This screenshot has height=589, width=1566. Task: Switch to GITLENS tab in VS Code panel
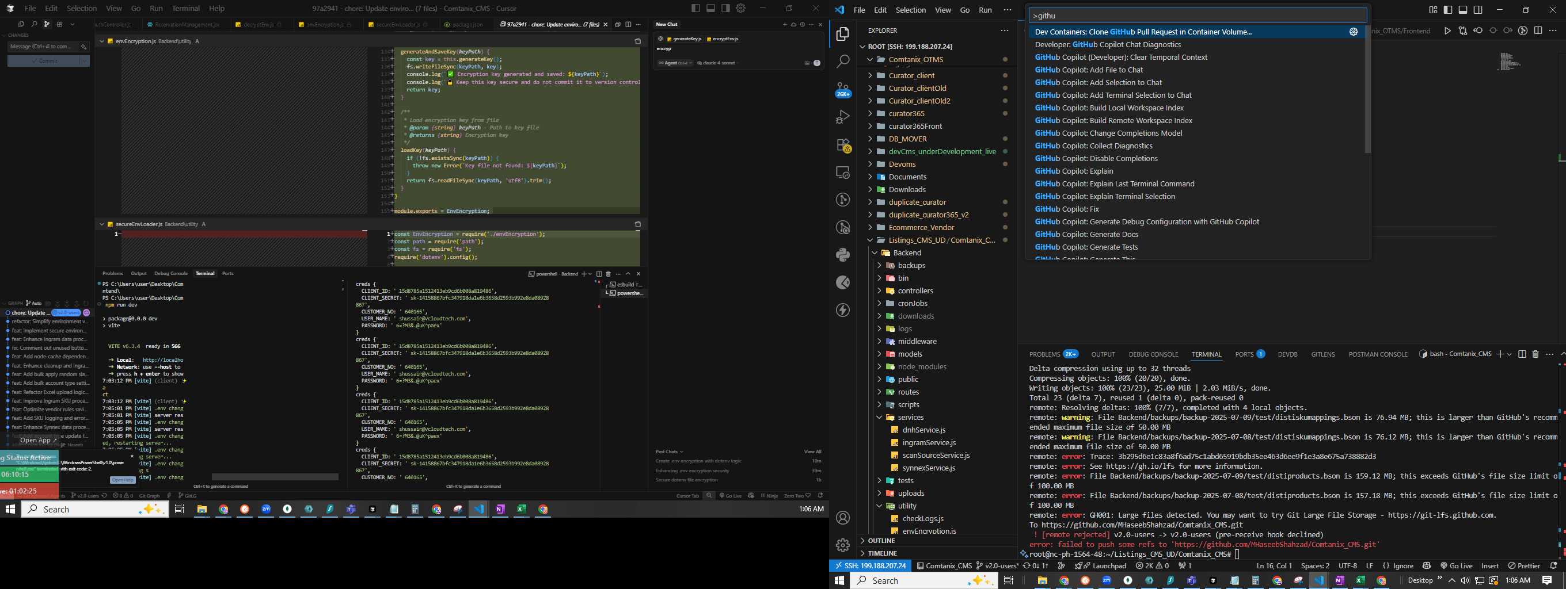(x=1323, y=354)
